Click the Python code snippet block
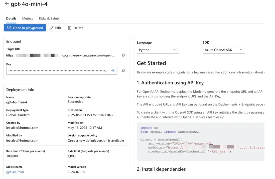Viewport: 275px width, 179px height. tap(201, 141)
